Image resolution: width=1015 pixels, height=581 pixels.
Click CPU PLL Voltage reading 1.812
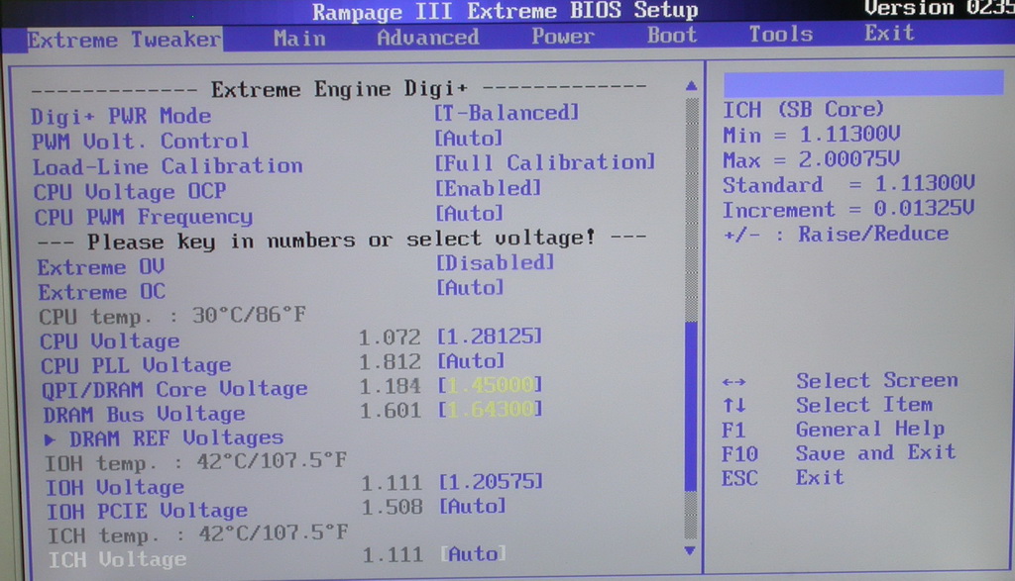tap(391, 362)
